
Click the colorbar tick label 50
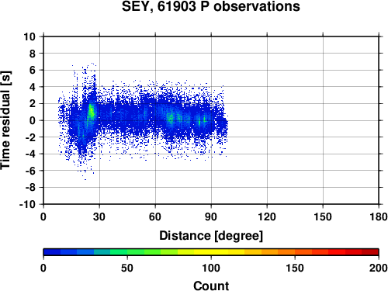(x=127, y=268)
